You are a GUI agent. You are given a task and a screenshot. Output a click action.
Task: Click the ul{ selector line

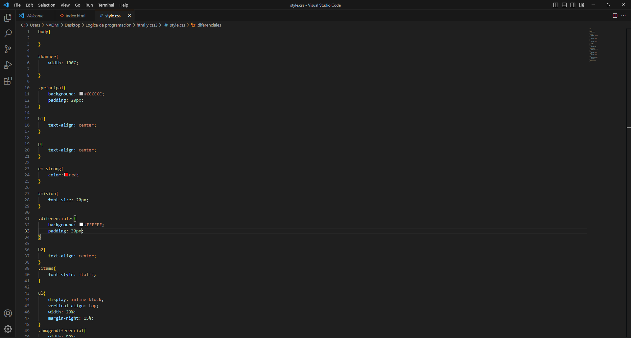pos(42,293)
